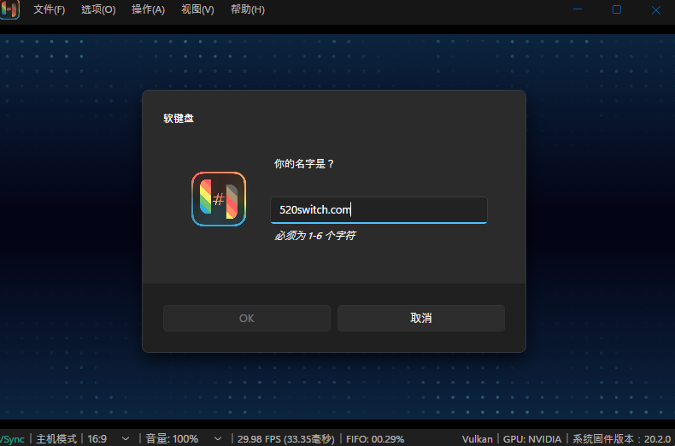Click the 音量: 100% volume indicator

point(172,438)
